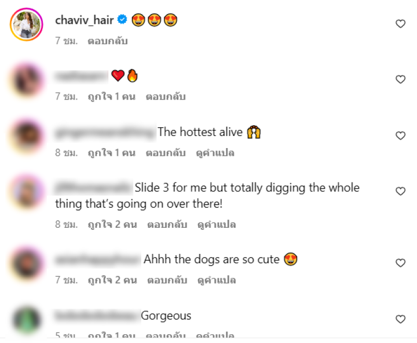This screenshot has width=417, height=343.
Task: Open avatar of the 'Gorgeous' commenter
Action: coord(27,320)
